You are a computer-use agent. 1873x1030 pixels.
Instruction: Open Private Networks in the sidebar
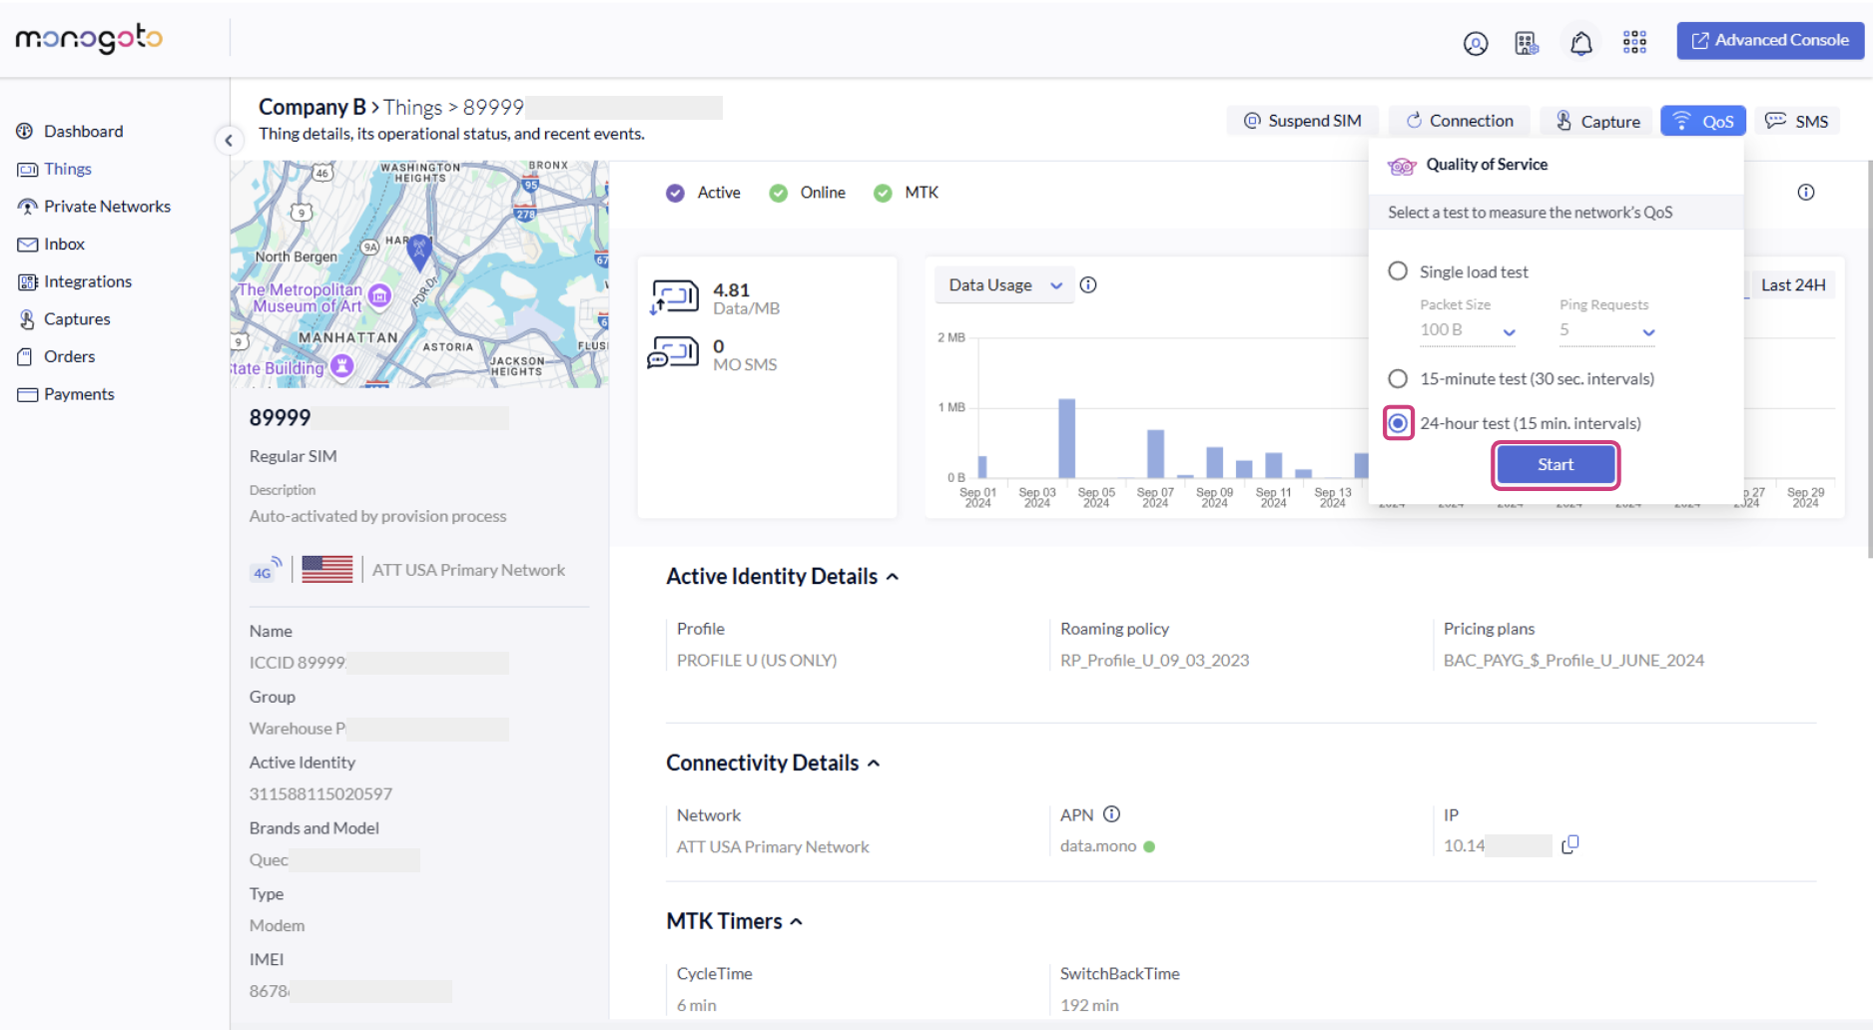(x=107, y=207)
